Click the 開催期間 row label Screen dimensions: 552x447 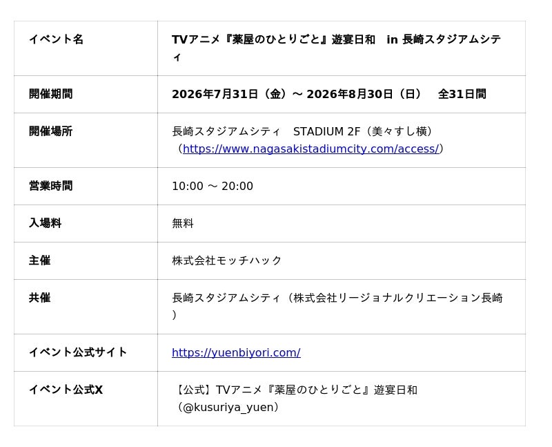coord(50,94)
